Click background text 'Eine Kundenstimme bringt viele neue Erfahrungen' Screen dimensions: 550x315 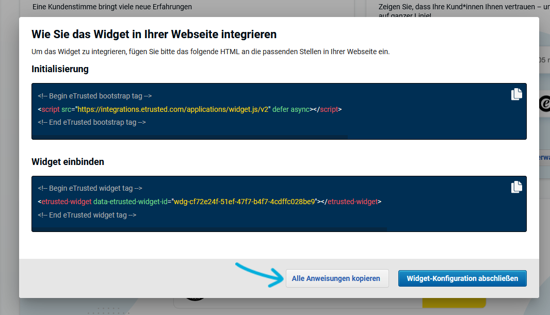112,7
